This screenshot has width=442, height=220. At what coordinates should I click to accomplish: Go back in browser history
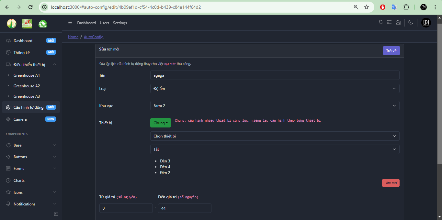pos(7,7)
